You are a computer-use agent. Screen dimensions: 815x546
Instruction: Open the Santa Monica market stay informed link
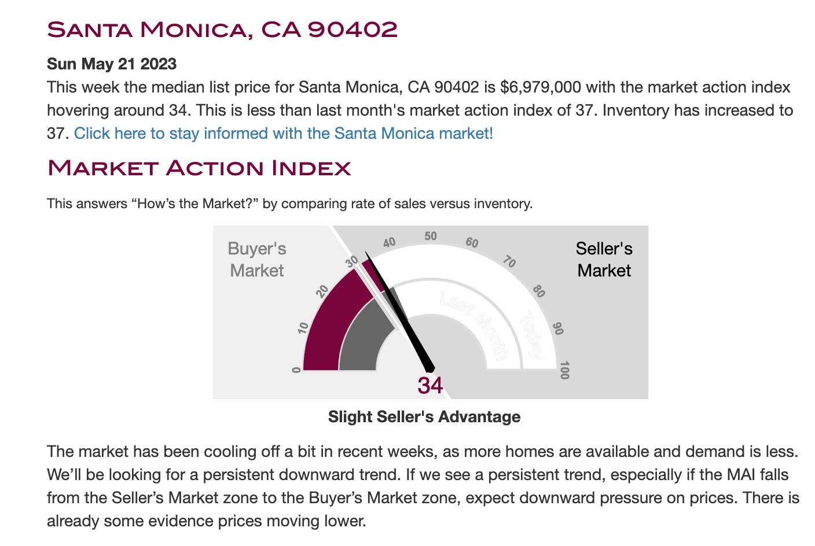(284, 134)
